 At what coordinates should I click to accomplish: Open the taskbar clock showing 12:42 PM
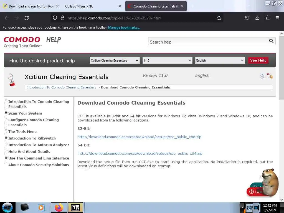click(270, 207)
